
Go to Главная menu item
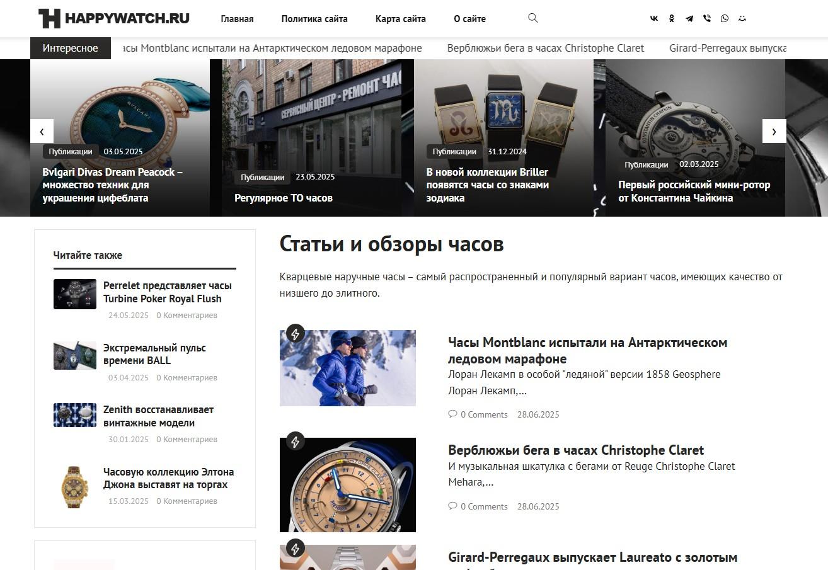(x=237, y=19)
